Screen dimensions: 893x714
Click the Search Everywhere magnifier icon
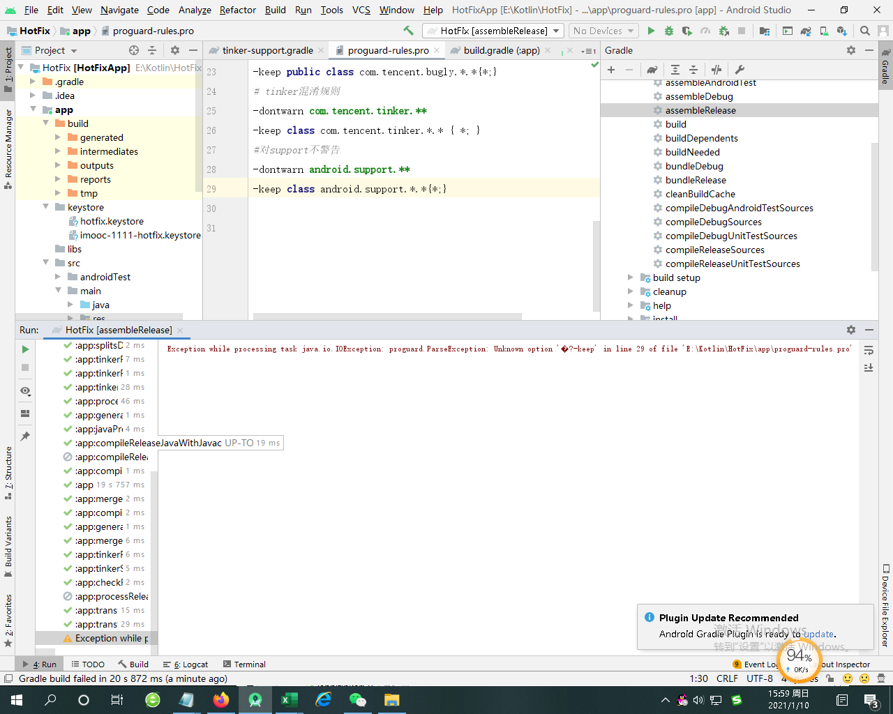(865, 31)
